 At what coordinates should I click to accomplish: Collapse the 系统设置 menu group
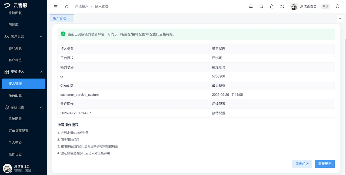point(41,107)
